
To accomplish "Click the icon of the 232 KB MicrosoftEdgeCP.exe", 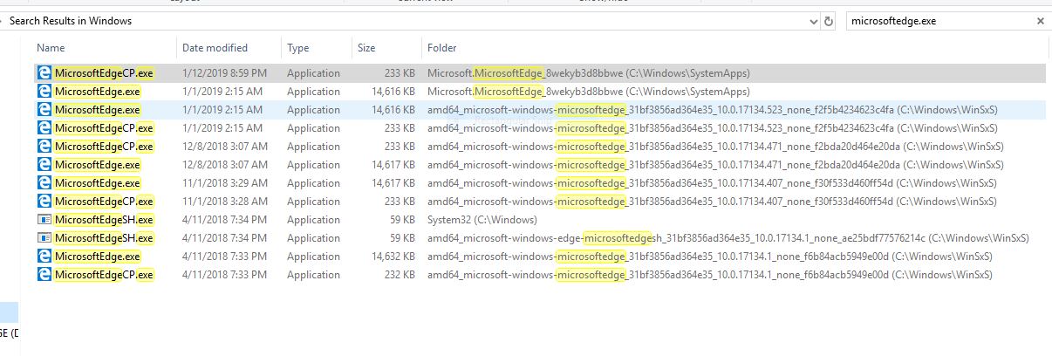I will coord(44,275).
